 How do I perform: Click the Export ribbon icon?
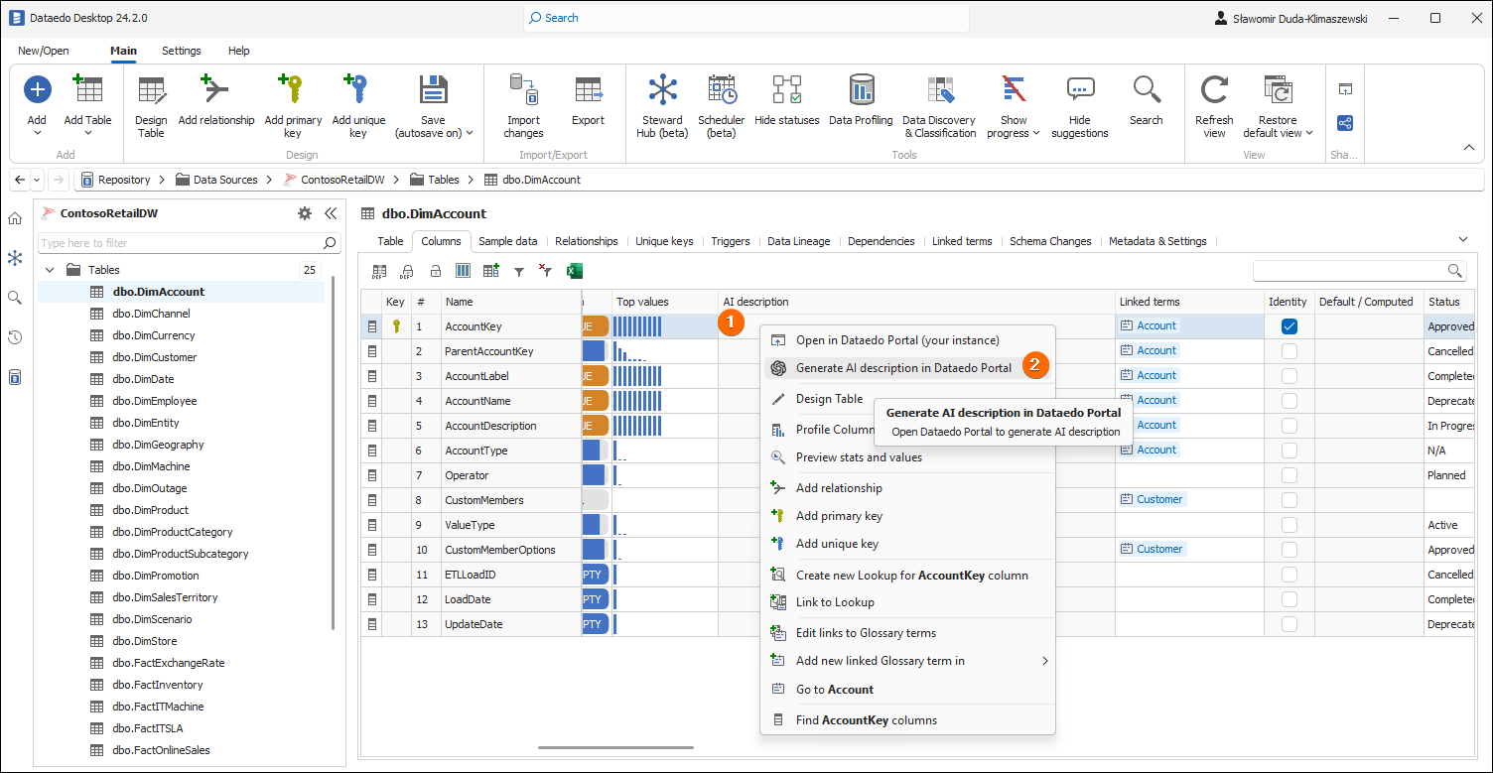588,90
